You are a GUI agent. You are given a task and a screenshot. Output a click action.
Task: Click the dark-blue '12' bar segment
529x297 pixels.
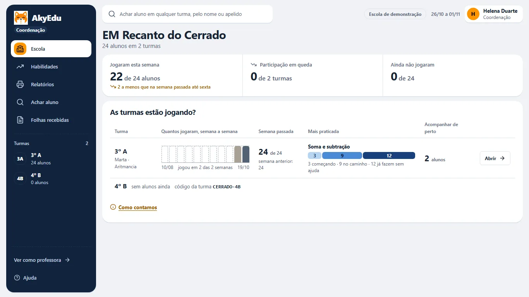coord(389,155)
